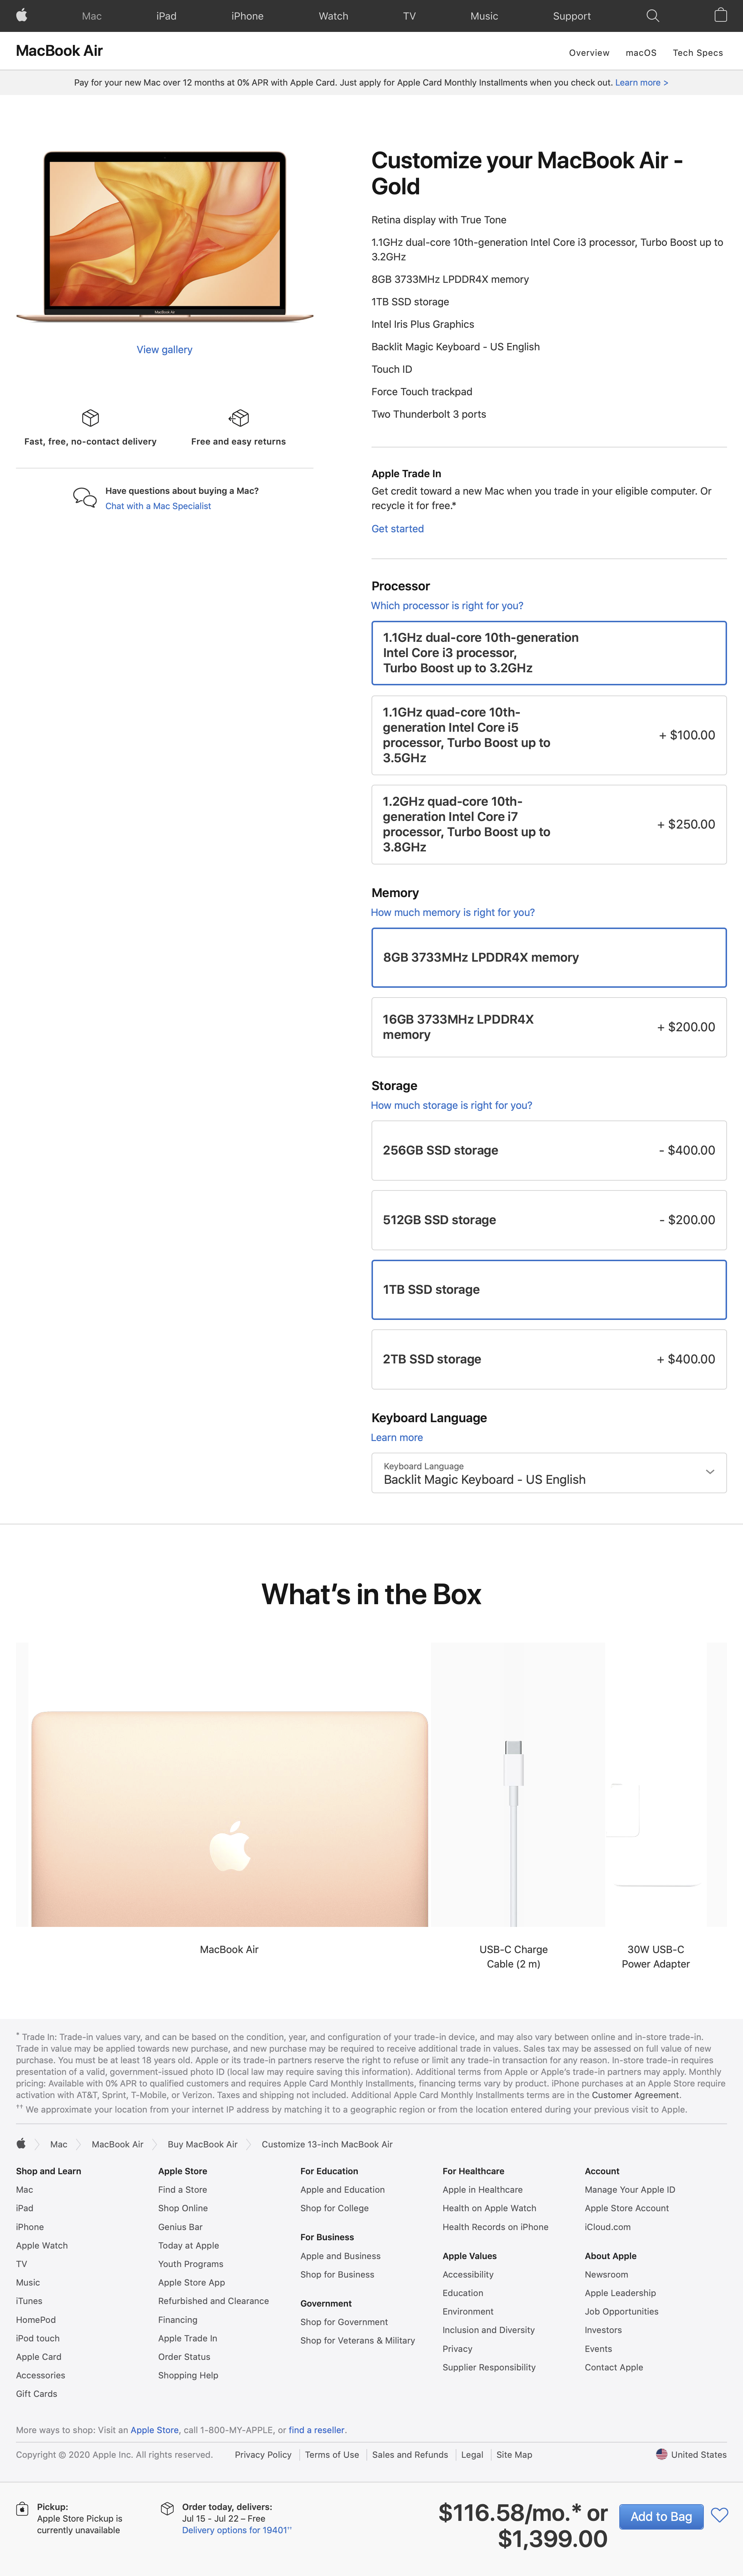Choose 16GB 3733MHz LPDDR4X memory
Viewport: 743px width, 2576px height.
(x=548, y=1027)
